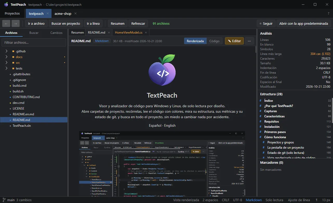Go forward with the right arrow button
Screen dimensions: 333x203
(x=16, y=23)
